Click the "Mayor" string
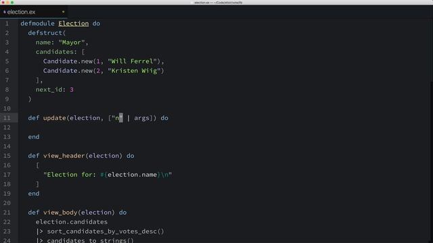 point(72,43)
